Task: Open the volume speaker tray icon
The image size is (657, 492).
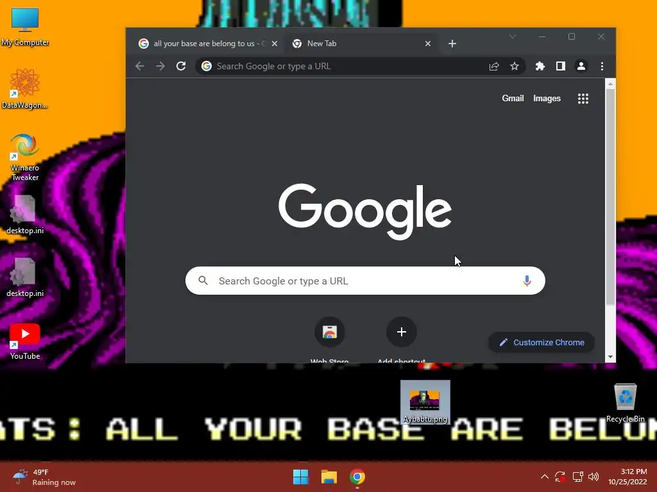Action: (x=593, y=477)
